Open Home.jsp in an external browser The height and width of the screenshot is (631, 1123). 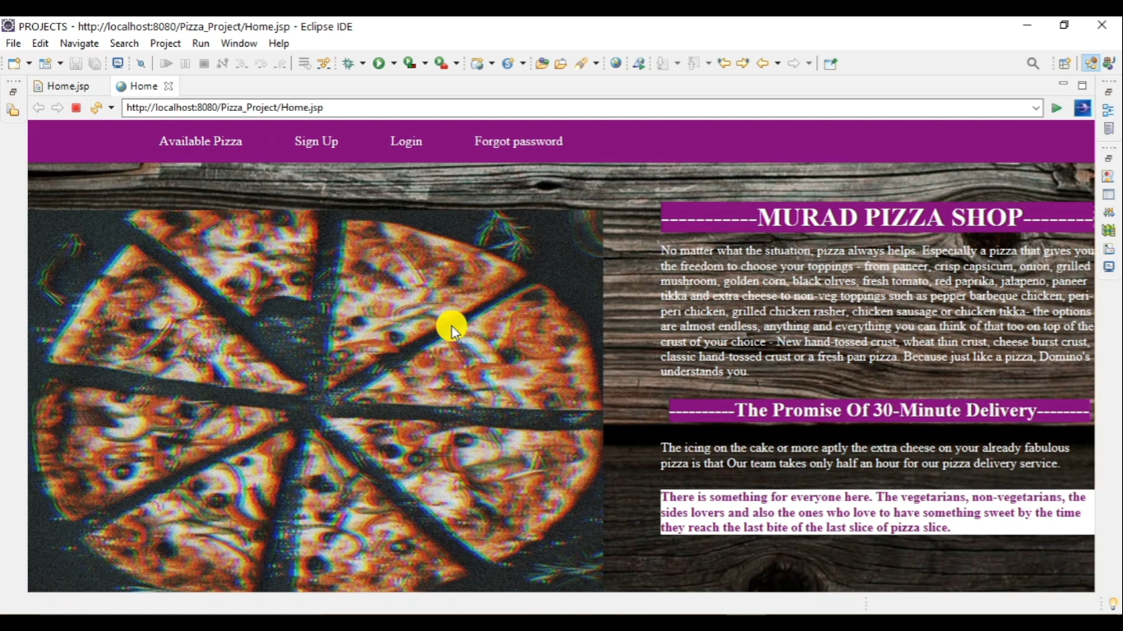[1082, 108]
